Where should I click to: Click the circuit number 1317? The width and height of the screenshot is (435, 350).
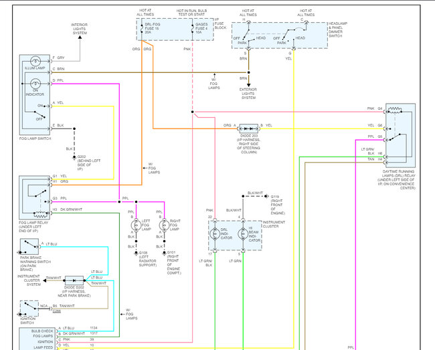tap(94, 333)
